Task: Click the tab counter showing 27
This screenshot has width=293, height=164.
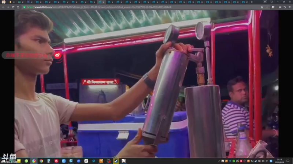Action: [265, 2]
